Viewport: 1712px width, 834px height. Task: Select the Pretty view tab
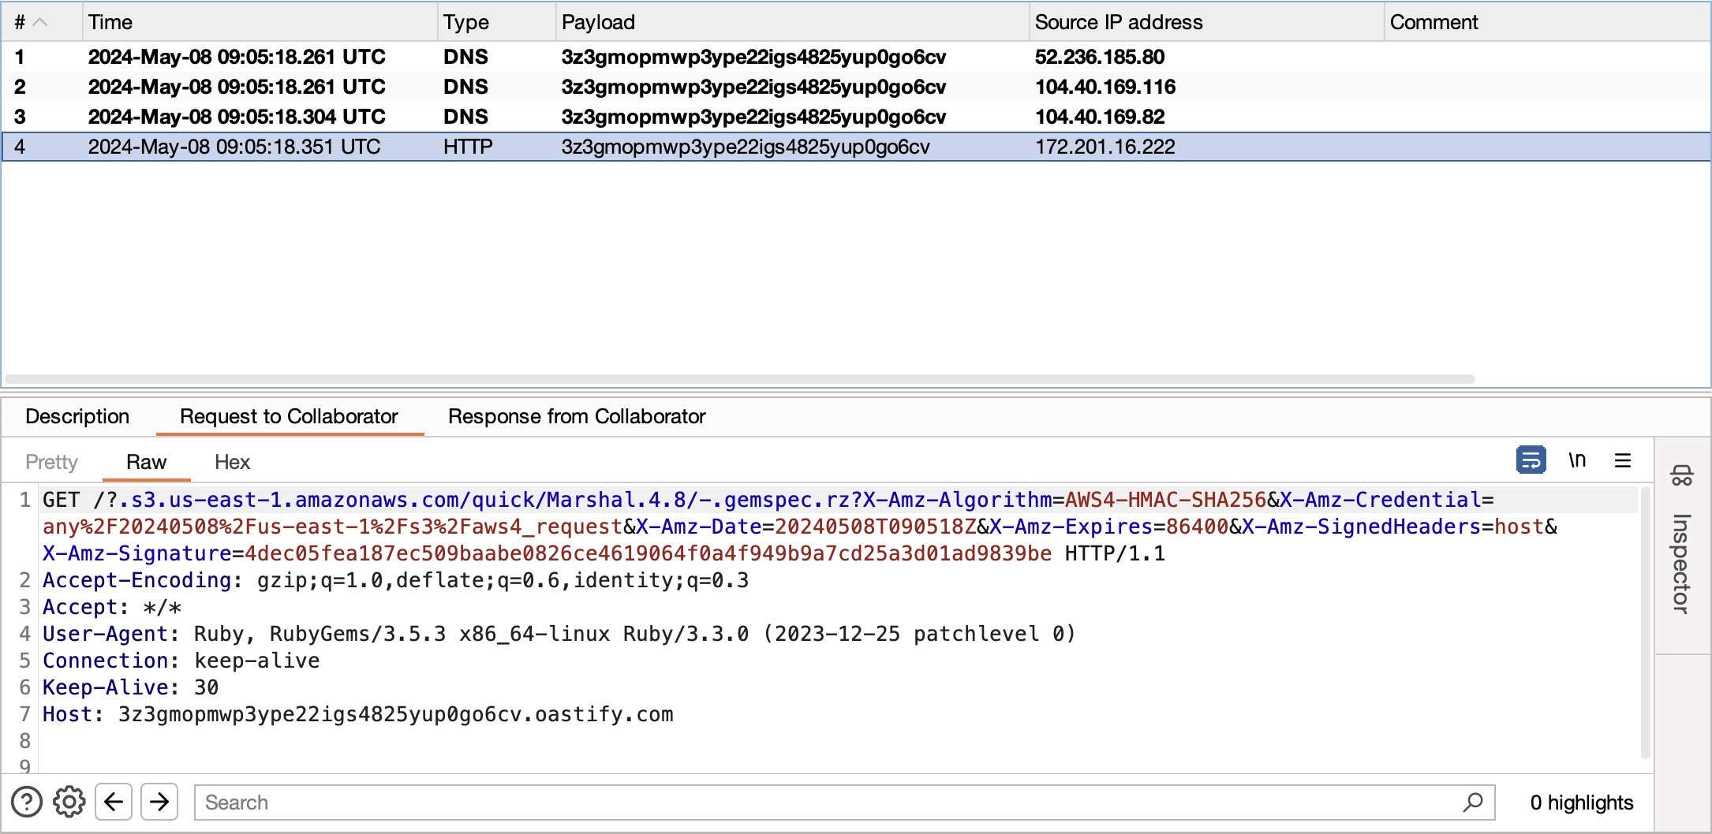51,462
